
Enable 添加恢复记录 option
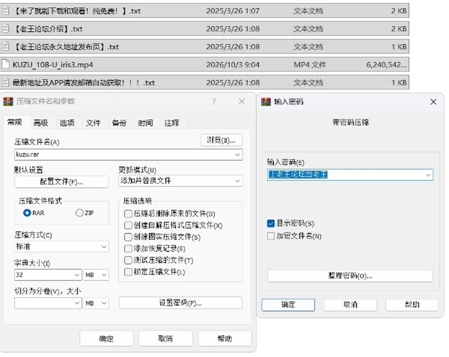click(128, 248)
